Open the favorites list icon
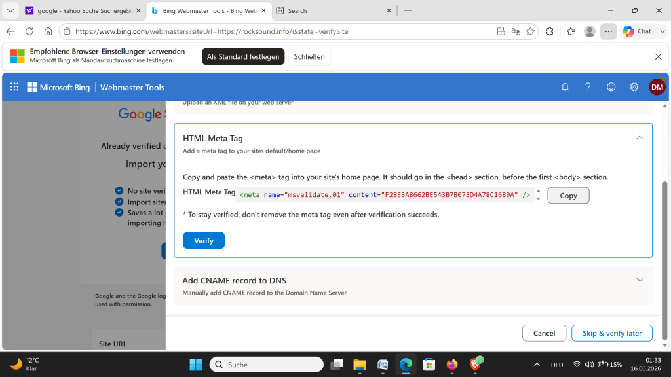Image resolution: width=671 pixels, height=377 pixels. [x=571, y=31]
